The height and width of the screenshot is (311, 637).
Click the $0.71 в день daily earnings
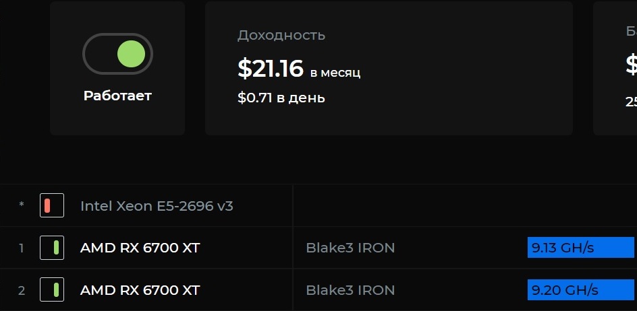coord(281,98)
